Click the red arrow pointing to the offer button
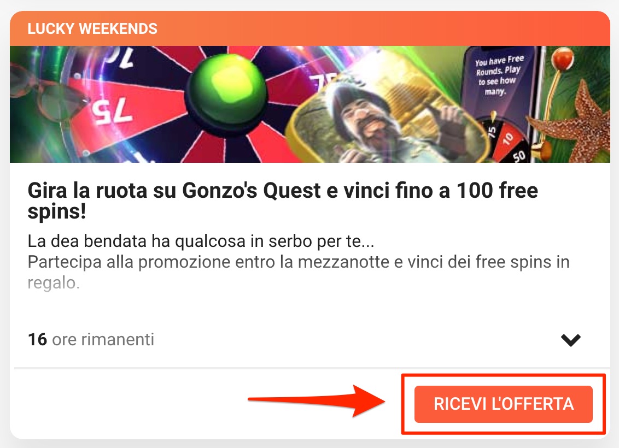The image size is (619, 448). coord(316,401)
